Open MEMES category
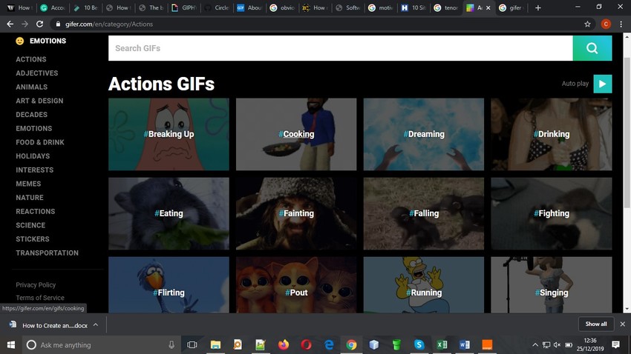631x354 pixels. (x=28, y=184)
